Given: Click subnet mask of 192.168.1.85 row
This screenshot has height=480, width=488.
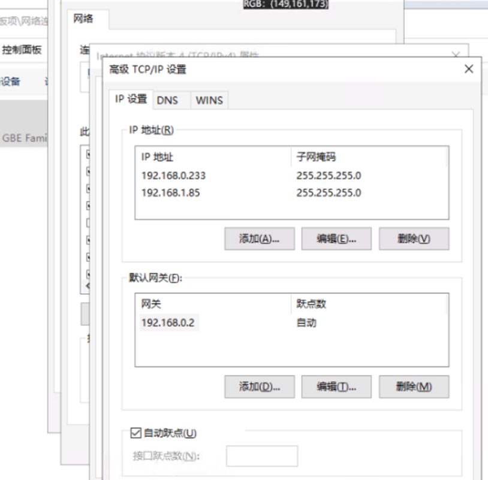Looking at the screenshot, I should (329, 192).
